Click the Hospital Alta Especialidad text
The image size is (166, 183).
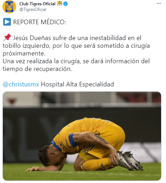[77, 84]
